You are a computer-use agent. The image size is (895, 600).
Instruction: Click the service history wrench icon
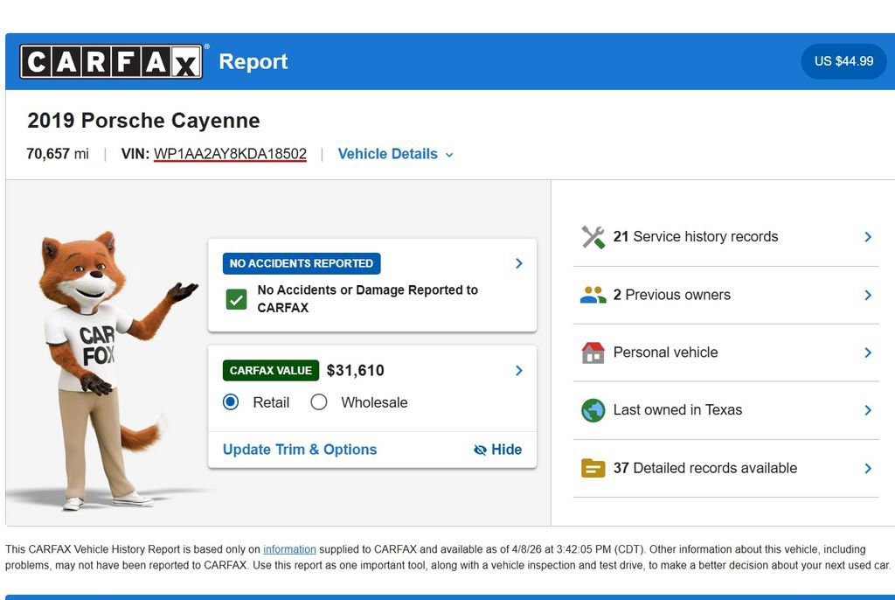(x=593, y=236)
